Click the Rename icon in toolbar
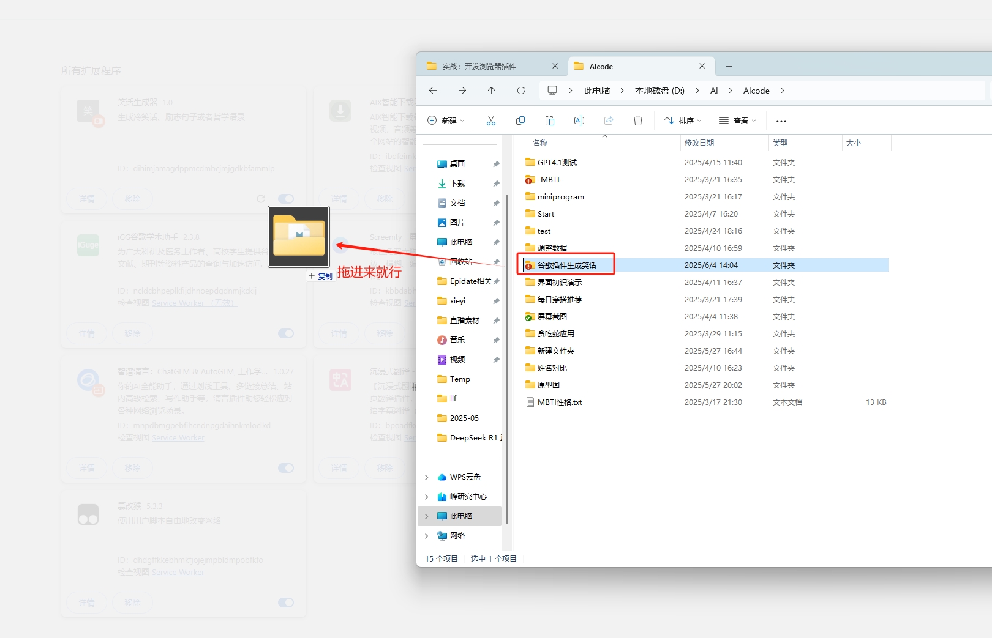 pyautogui.click(x=579, y=121)
